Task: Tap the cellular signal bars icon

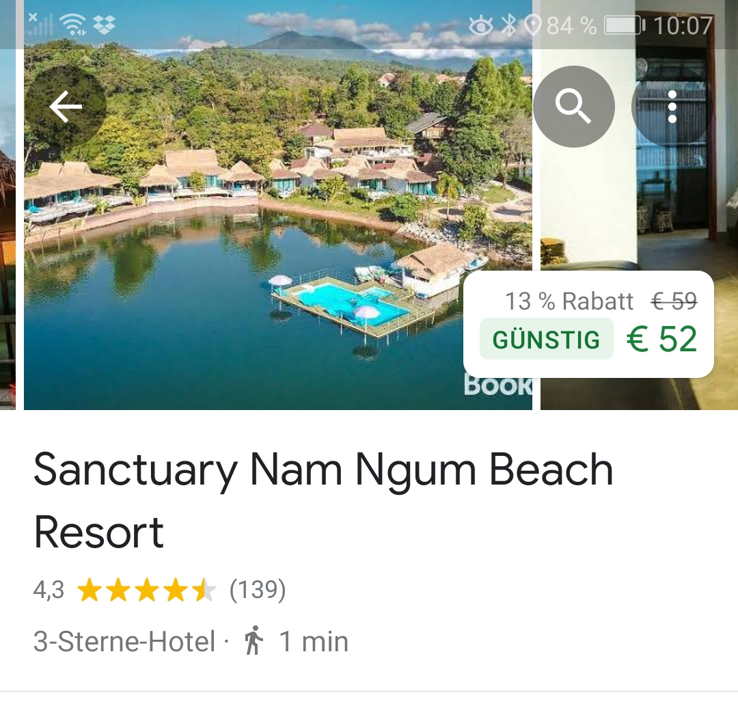Action: pos(40,25)
